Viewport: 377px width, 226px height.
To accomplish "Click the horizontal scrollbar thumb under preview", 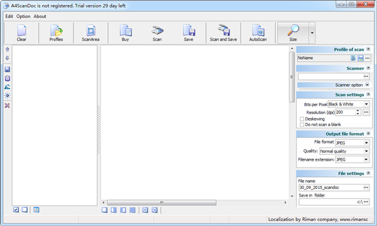I will tap(161, 203).
